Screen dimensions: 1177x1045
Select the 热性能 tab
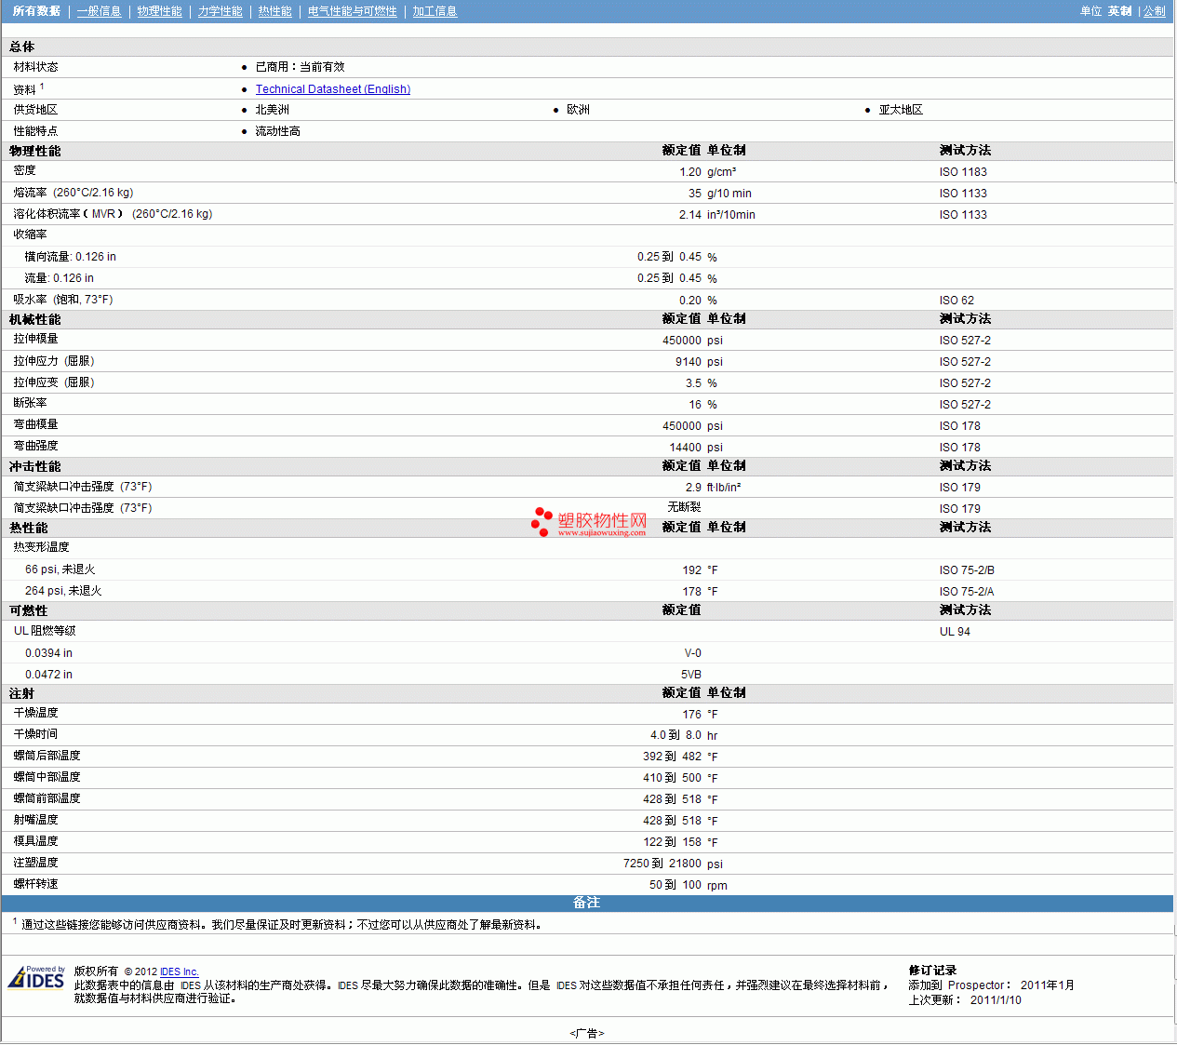tap(274, 11)
